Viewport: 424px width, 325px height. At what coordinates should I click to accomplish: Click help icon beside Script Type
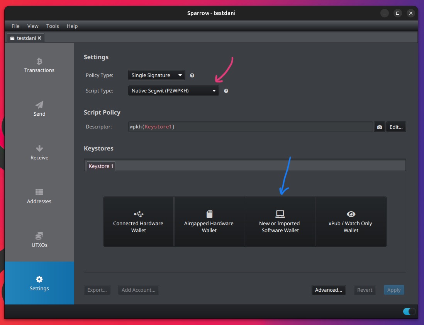(x=226, y=91)
